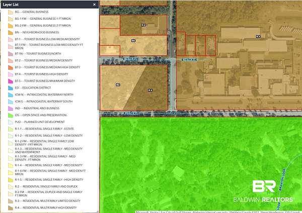Click the BG-1-FM legend swatch

click(11, 19)
